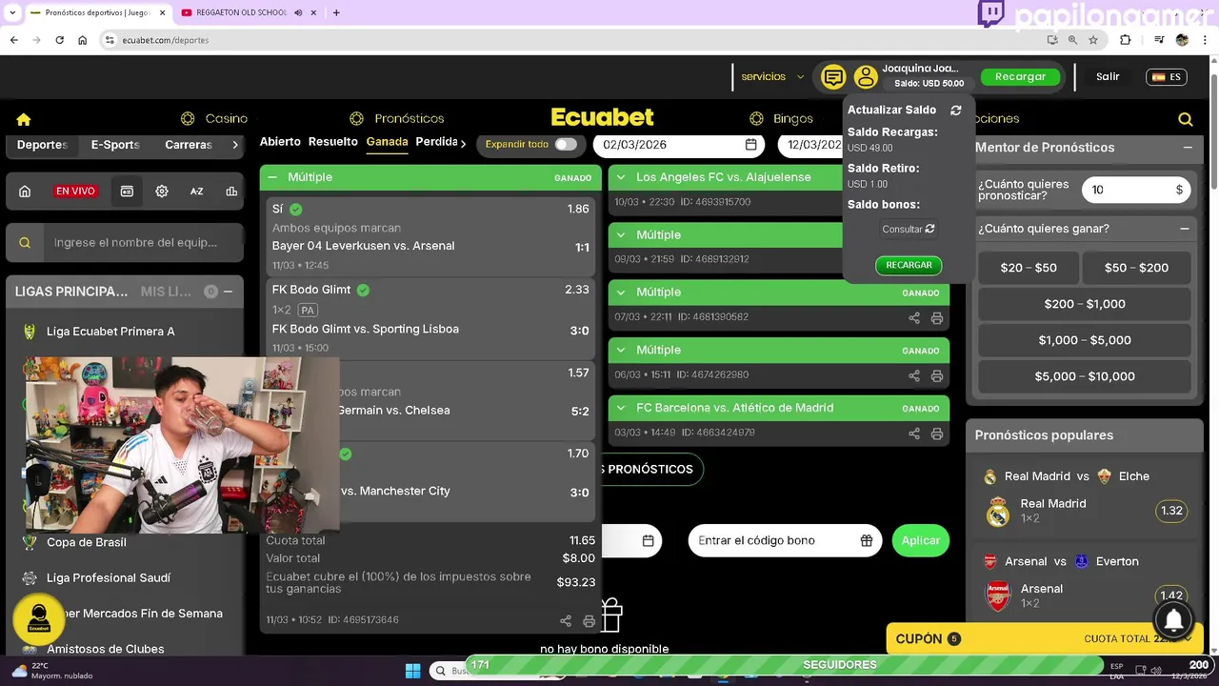
Task: Share the Barcelona vs Atlético bet
Action: point(914,434)
